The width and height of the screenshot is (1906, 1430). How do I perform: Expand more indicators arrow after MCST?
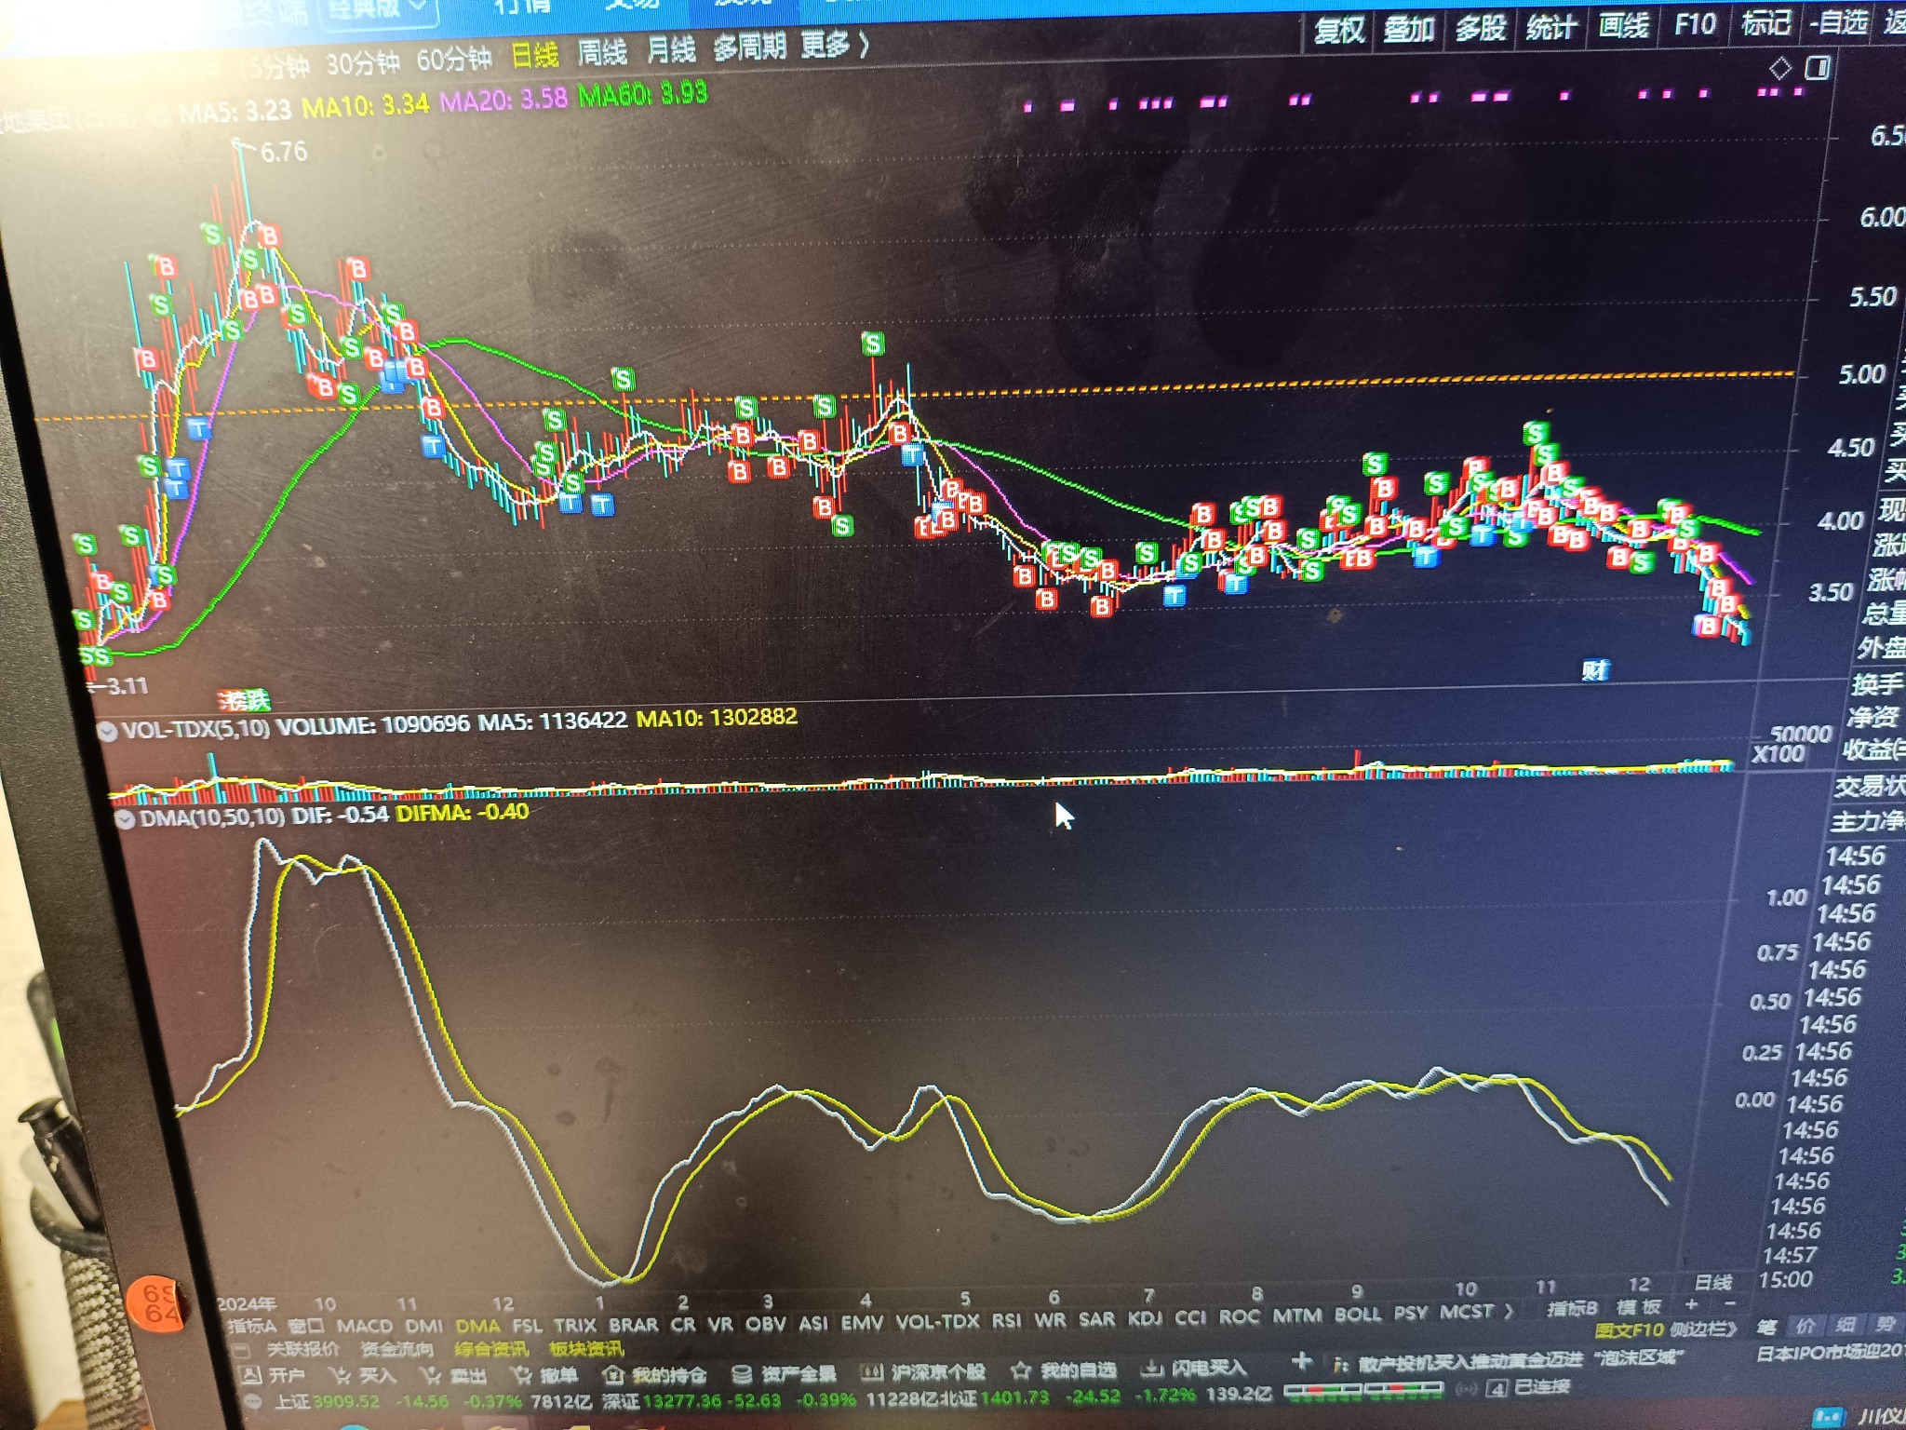pos(1510,1311)
